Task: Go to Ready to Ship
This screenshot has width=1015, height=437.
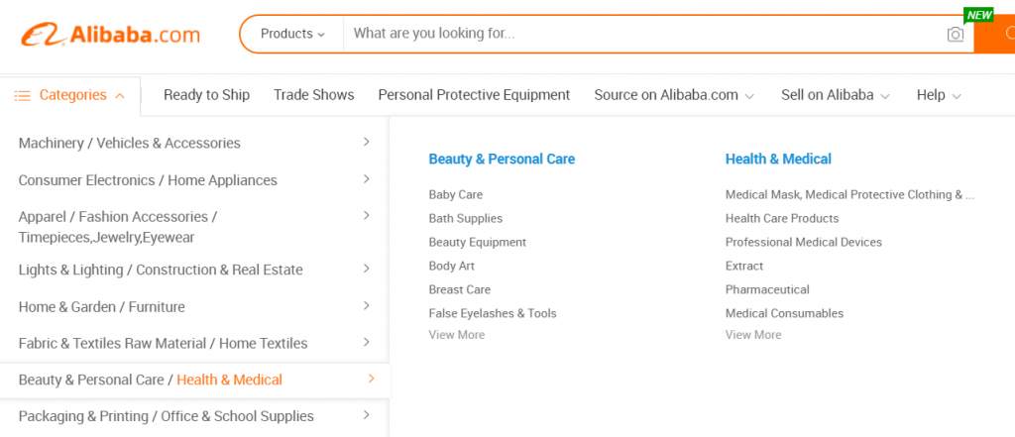Action: pyautogui.click(x=206, y=95)
